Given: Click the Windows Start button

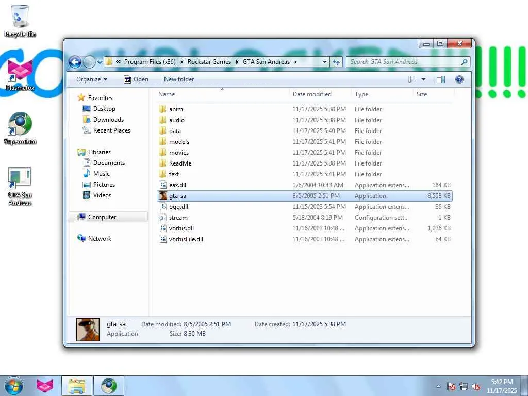Looking at the screenshot, I should pos(14,386).
